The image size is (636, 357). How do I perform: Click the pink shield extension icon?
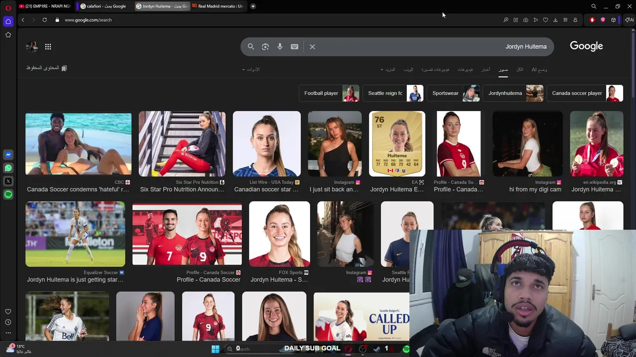[603, 20]
